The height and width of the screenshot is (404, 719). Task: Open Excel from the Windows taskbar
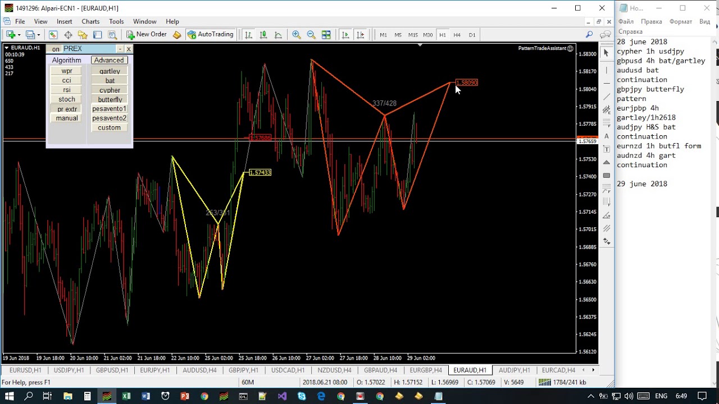[126, 396]
